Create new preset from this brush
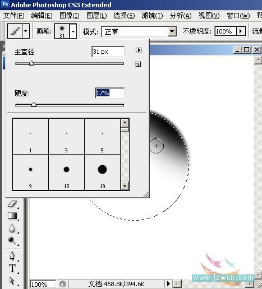Viewport: 262px width, 289px height. pyautogui.click(x=138, y=64)
